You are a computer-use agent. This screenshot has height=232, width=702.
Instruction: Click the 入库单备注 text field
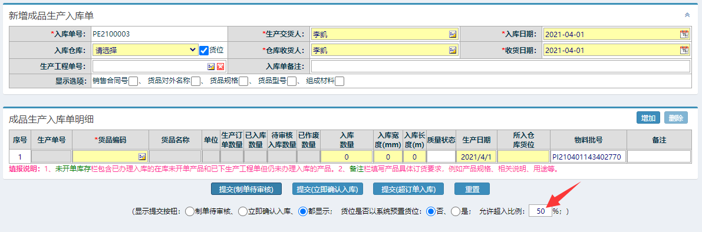[500, 66]
